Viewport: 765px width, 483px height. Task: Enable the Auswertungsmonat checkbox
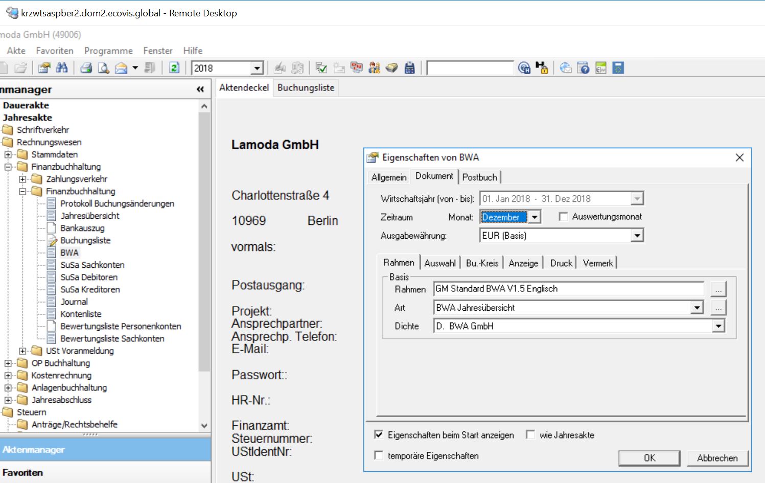[x=563, y=216]
